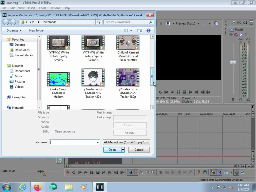The image size is (256, 192).
Task: Expand Split Screen View dropdown arrow
Action: [173, 23]
